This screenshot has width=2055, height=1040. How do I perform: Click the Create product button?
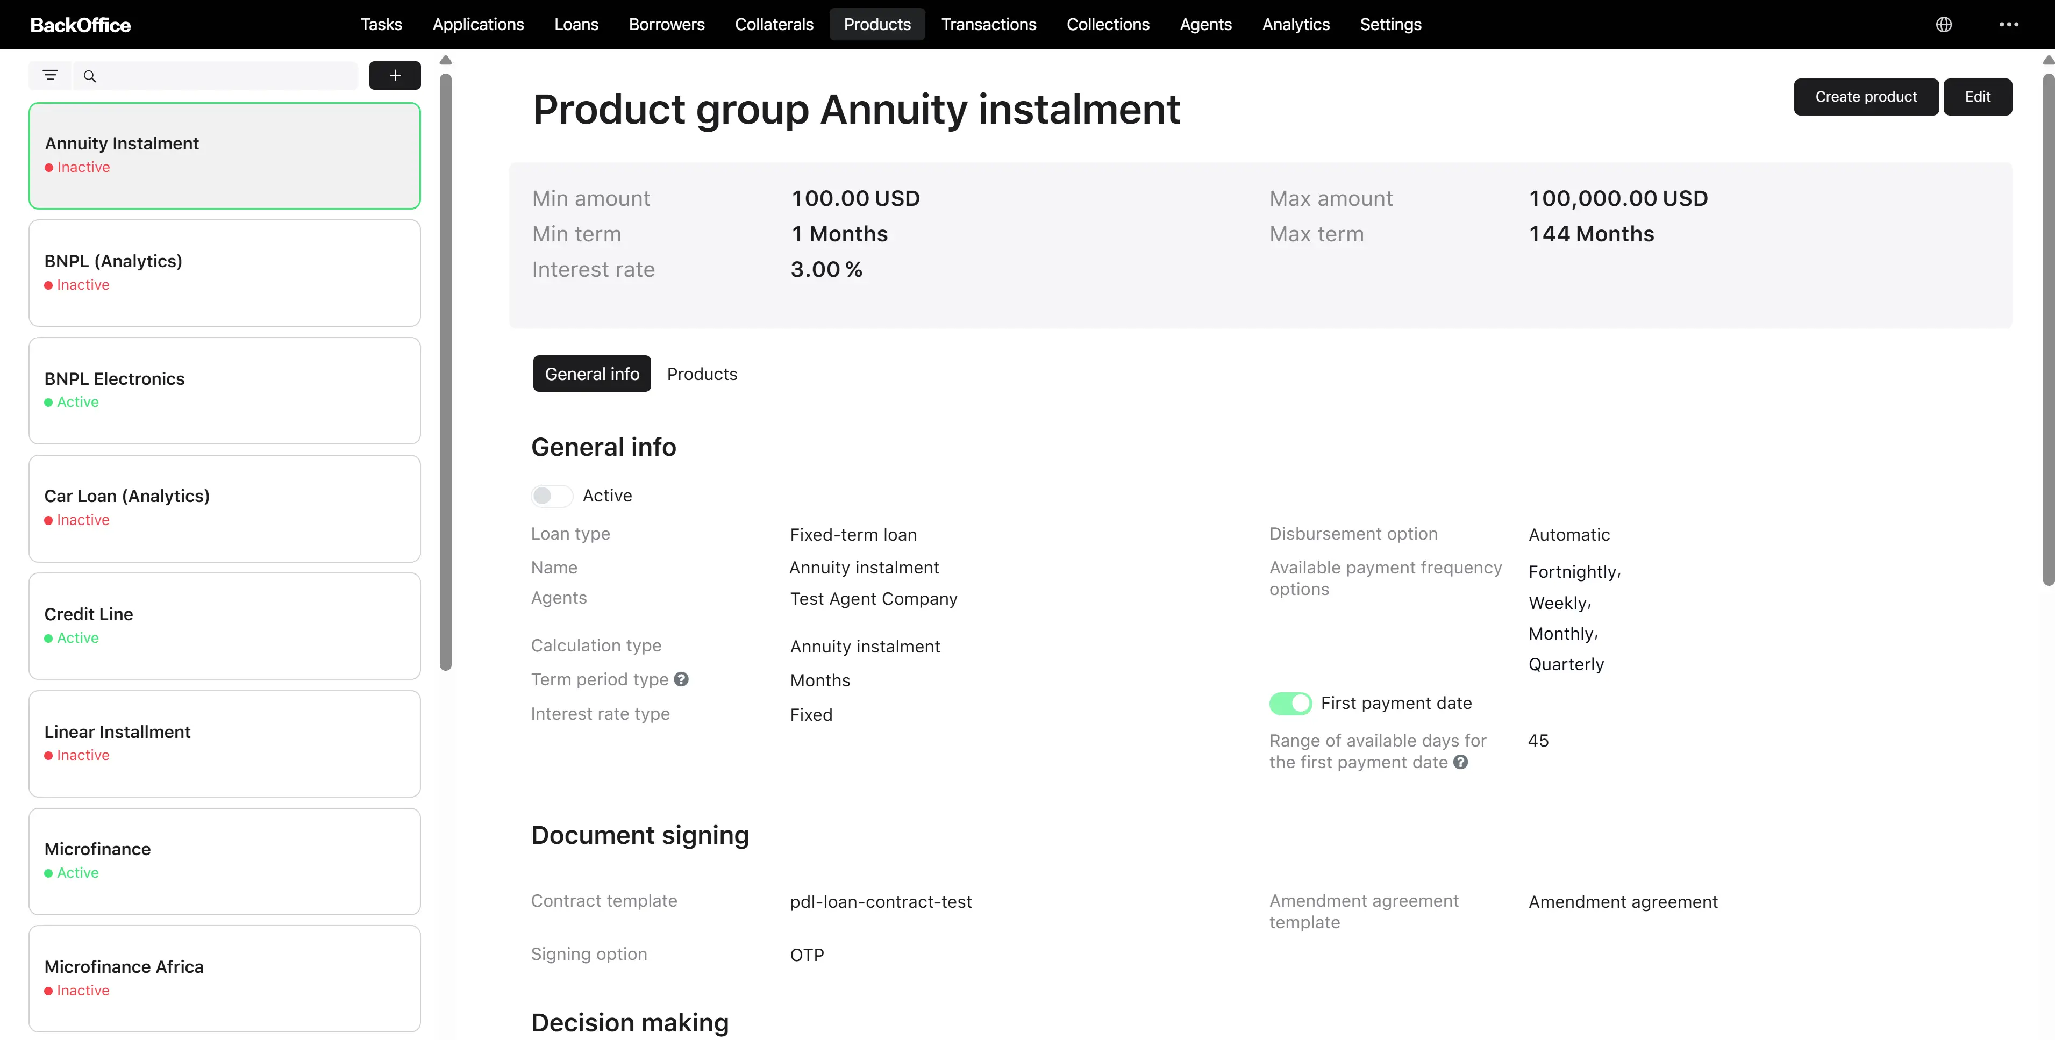coord(1866,97)
